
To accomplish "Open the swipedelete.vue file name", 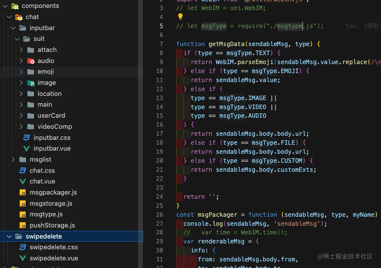I will [54, 258].
